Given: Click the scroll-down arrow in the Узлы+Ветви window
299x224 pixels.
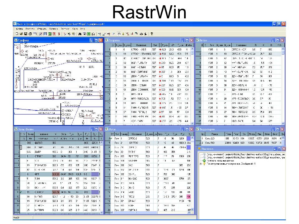Looking at the screenshot, I should (x=101, y=212).
